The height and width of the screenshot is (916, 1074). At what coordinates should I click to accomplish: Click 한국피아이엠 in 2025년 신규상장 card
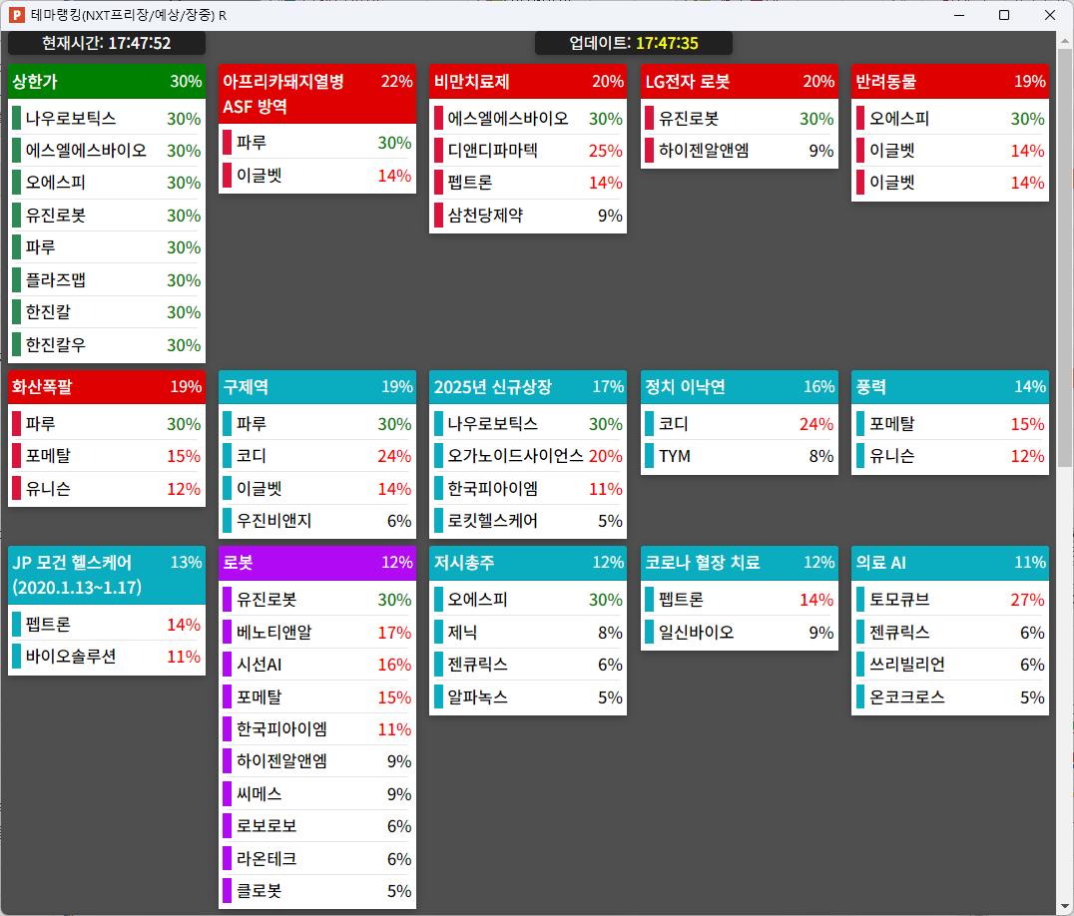[528, 489]
